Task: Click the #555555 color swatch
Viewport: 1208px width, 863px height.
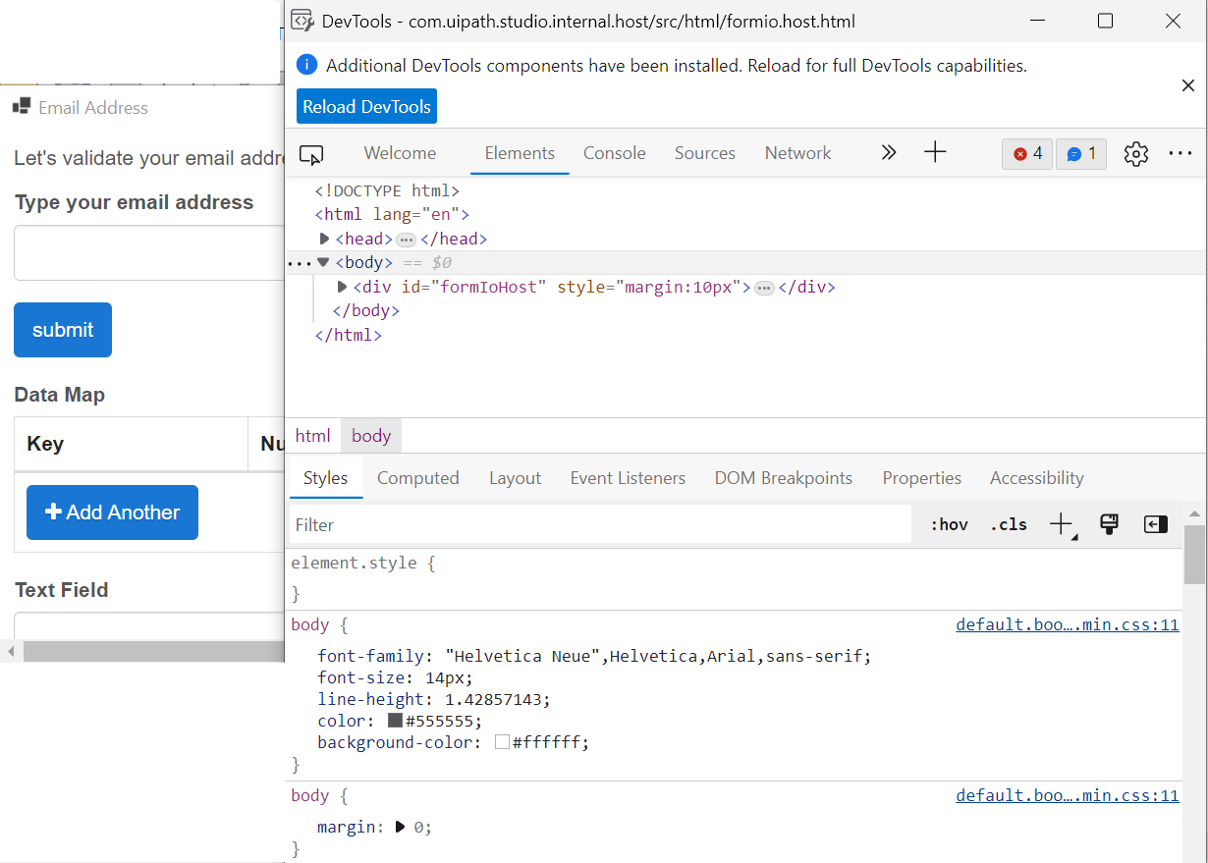Action: coord(395,721)
